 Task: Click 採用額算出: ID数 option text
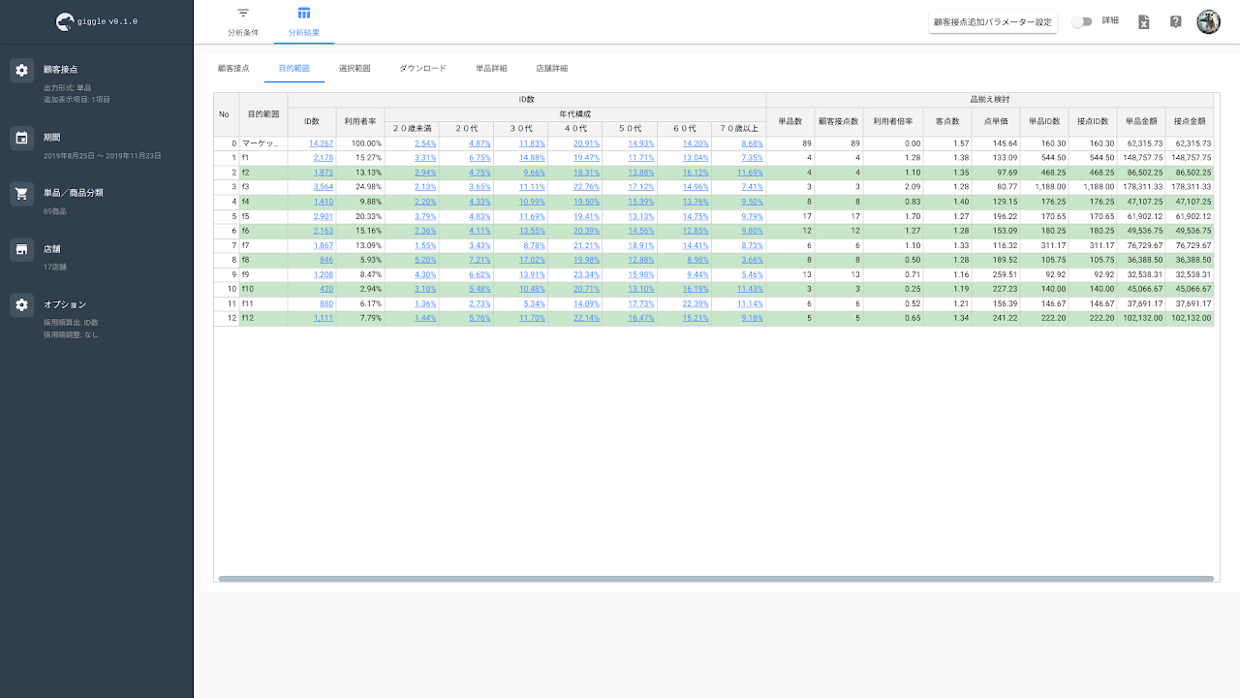click(71, 323)
